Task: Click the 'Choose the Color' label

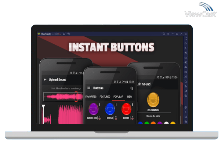Action: [153, 116]
